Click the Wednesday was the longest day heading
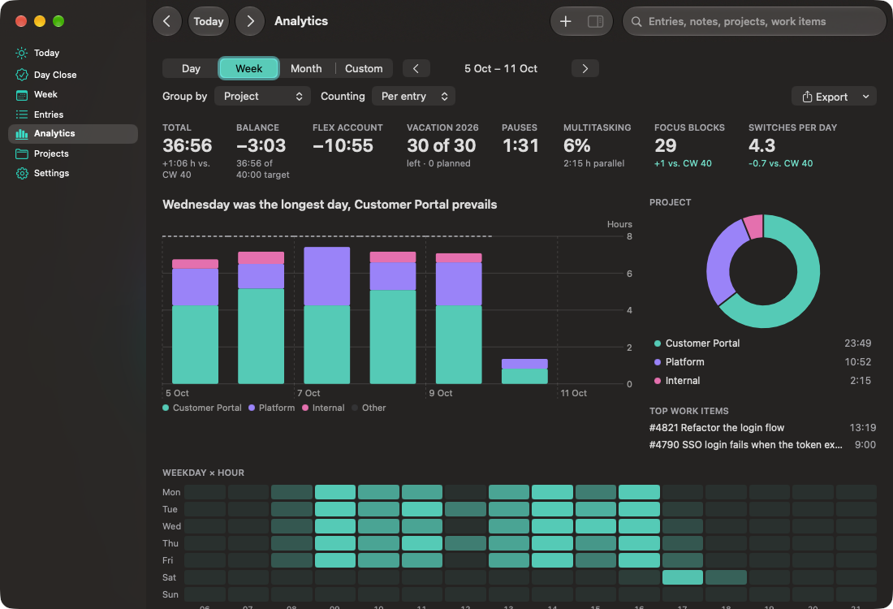Image resolution: width=893 pixels, height=609 pixels. [x=330, y=205]
